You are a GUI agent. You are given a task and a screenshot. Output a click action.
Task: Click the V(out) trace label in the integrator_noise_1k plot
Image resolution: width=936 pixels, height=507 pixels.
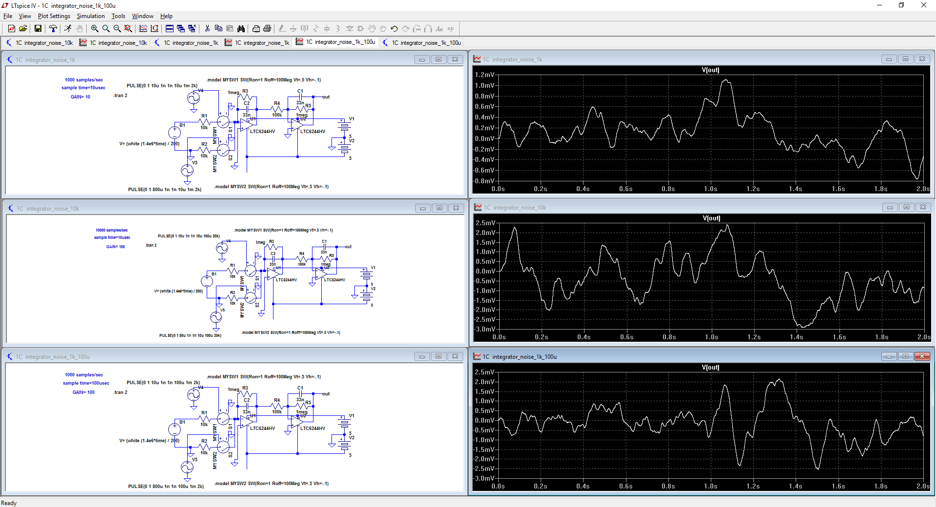point(710,70)
